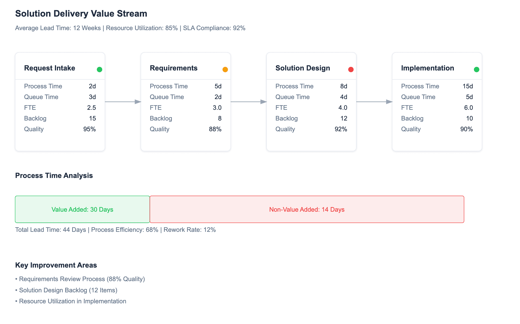Click the Process Time Analysis heading
The image size is (520, 324).
(x=54, y=176)
